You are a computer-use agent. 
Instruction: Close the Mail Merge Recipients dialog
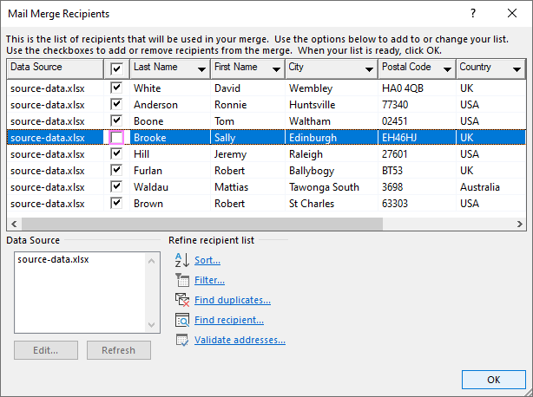[x=512, y=14]
